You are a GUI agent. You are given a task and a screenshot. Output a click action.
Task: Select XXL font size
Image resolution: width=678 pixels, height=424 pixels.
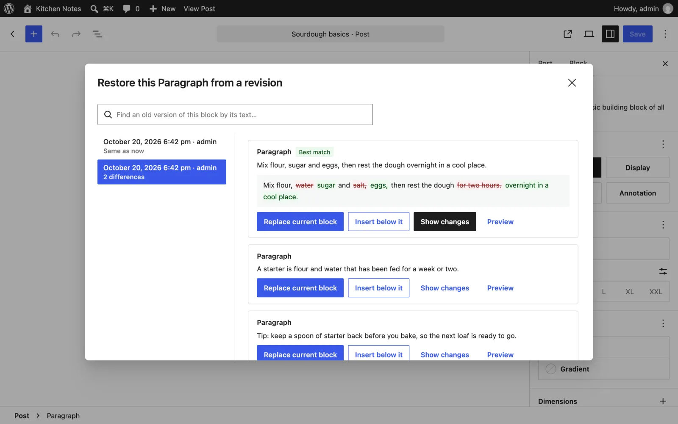click(656, 292)
